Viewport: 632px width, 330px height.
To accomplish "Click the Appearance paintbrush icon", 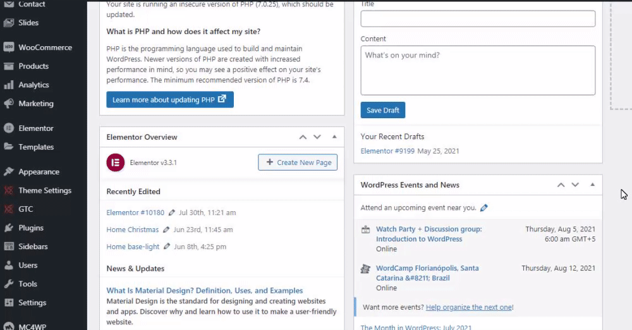I will tap(8, 171).
